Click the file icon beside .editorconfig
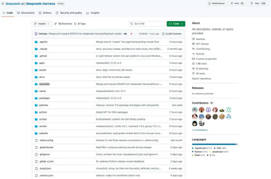 [36, 140]
